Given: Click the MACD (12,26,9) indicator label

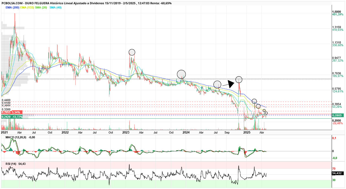Looking at the screenshot, I should 16,137.
